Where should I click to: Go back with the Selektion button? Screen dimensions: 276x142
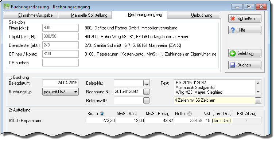click(x=245, y=53)
